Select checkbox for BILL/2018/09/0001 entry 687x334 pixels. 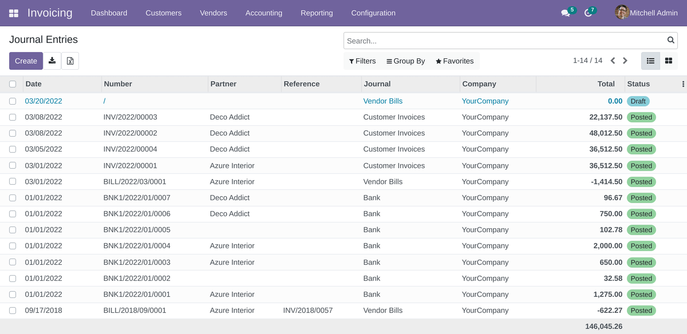tap(13, 311)
